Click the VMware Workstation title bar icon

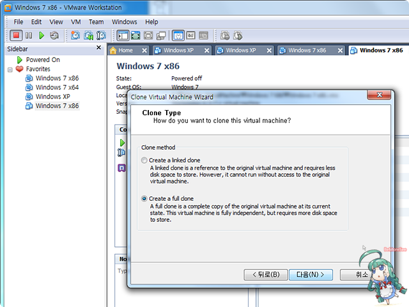8,8
